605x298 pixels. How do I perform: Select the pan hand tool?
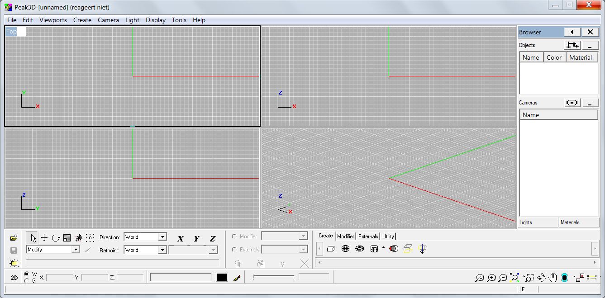(553, 278)
